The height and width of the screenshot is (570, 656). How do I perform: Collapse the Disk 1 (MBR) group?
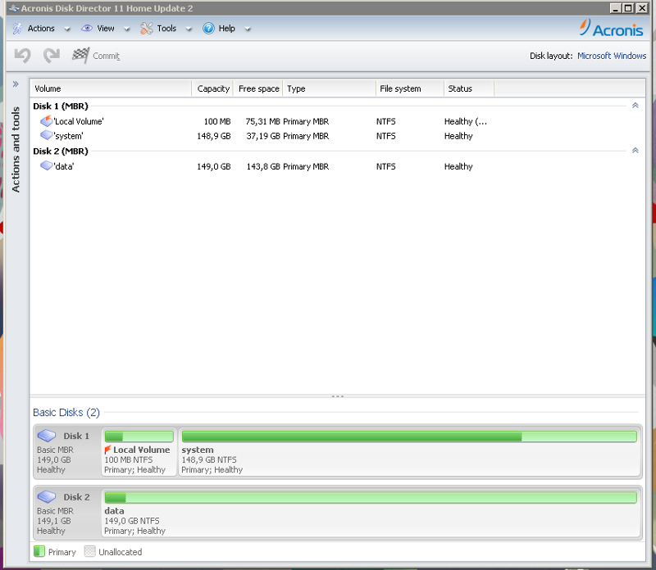pyautogui.click(x=635, y=106)
